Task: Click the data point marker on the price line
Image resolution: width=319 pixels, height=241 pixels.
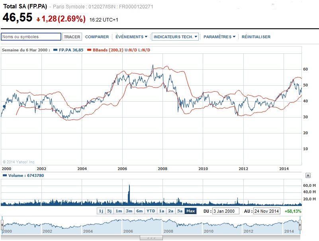Action: pyautogui.click(x=4, y=107)
